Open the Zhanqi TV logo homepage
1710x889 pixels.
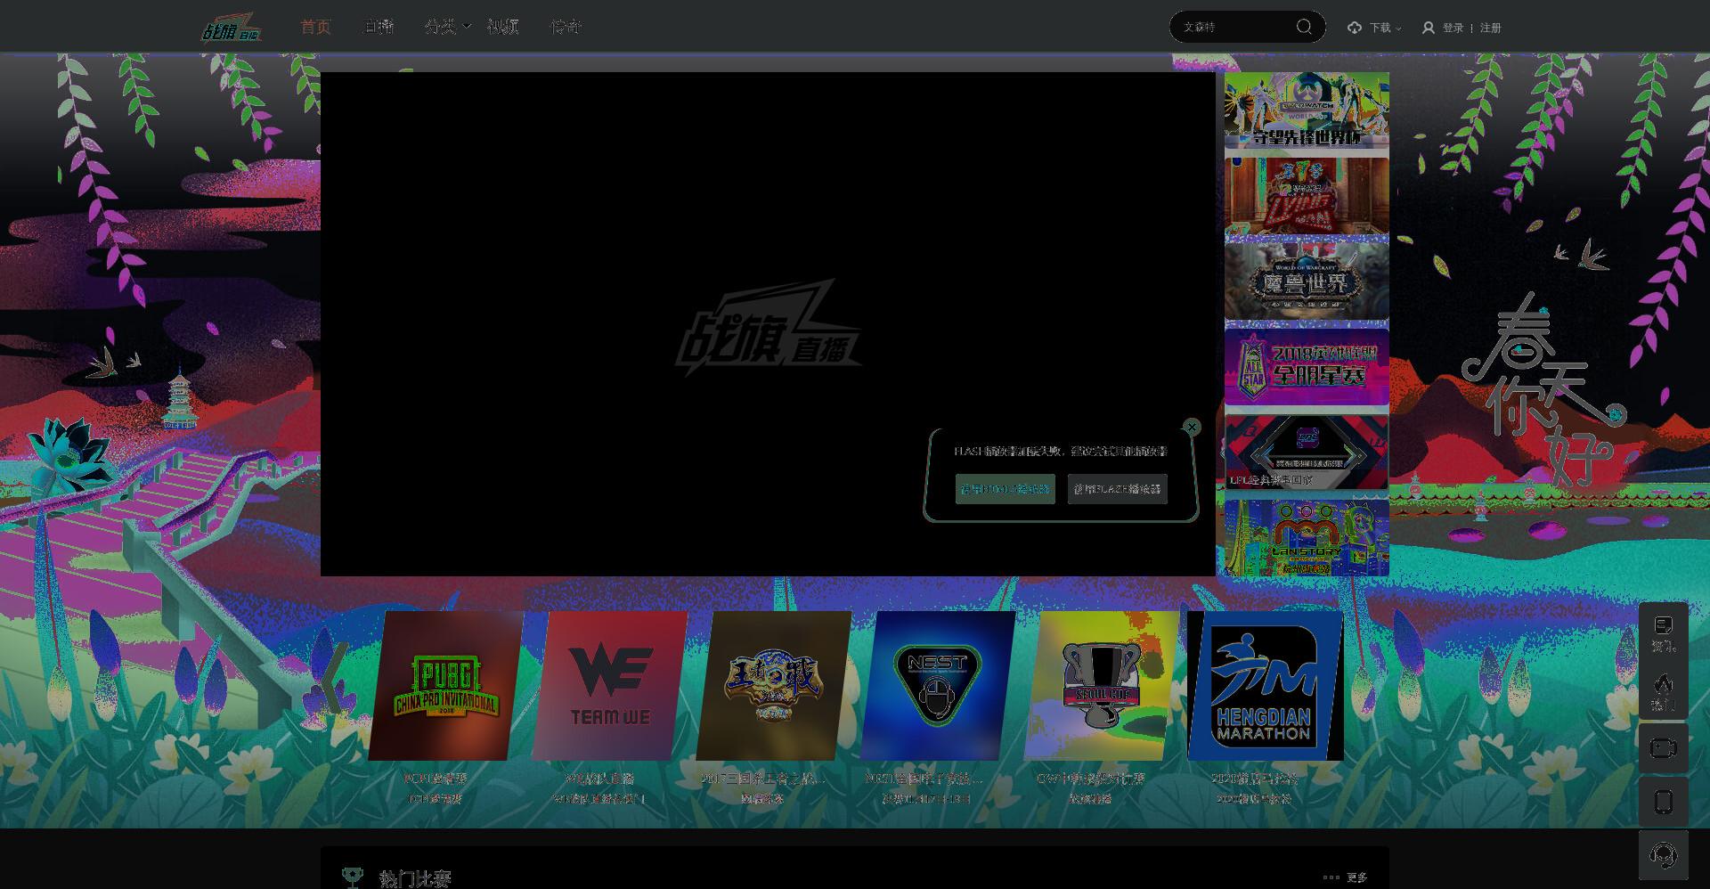pyautogui.click(x=231, y=28)
